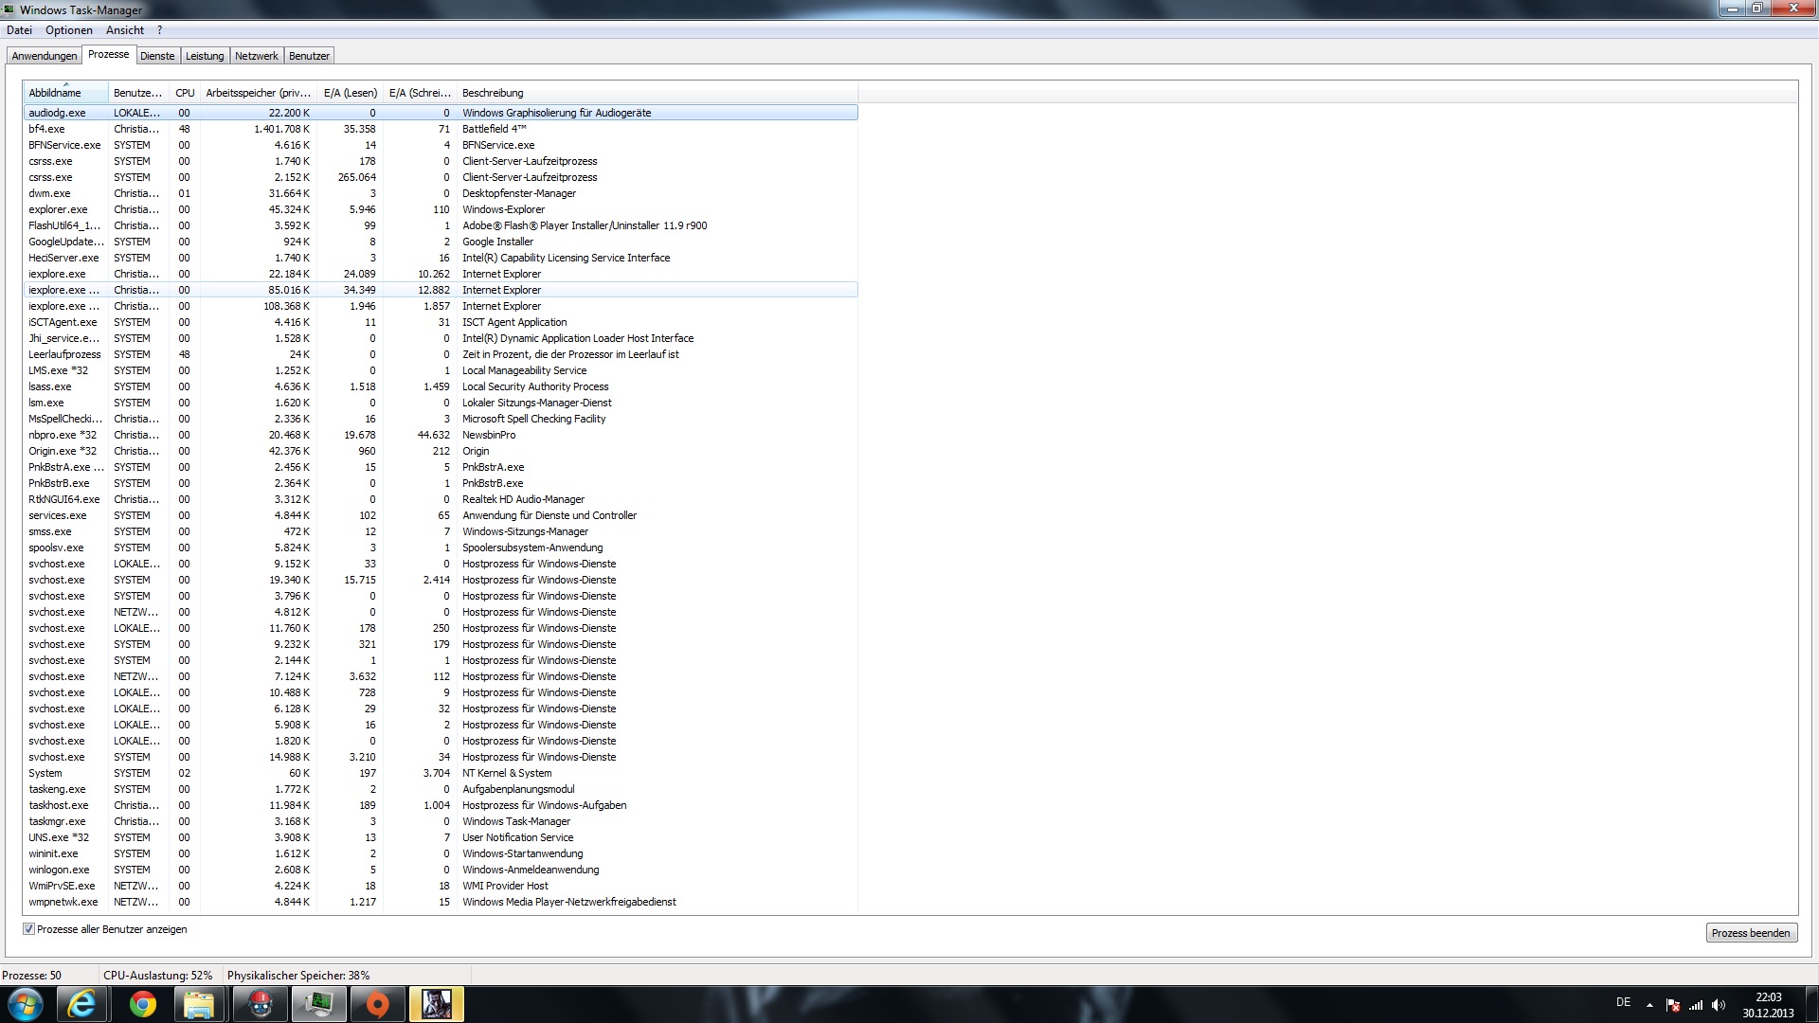This screenshot has height=1023, width=1819.
Task: Click the Origin taskbar icon
Action: click(x=377, y=1004)
